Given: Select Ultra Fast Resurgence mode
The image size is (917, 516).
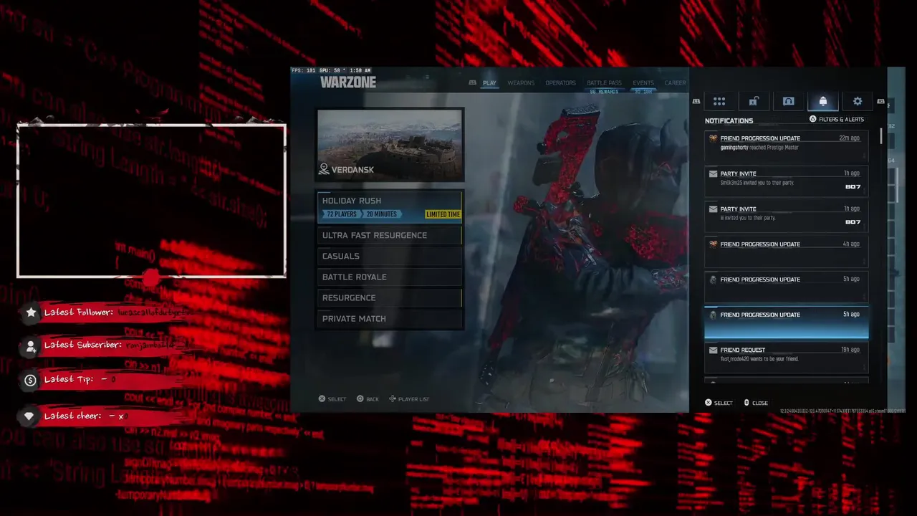Looking at the screenshot, I should 390,235.
